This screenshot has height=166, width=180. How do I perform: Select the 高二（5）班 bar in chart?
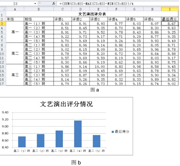[96, 141]
